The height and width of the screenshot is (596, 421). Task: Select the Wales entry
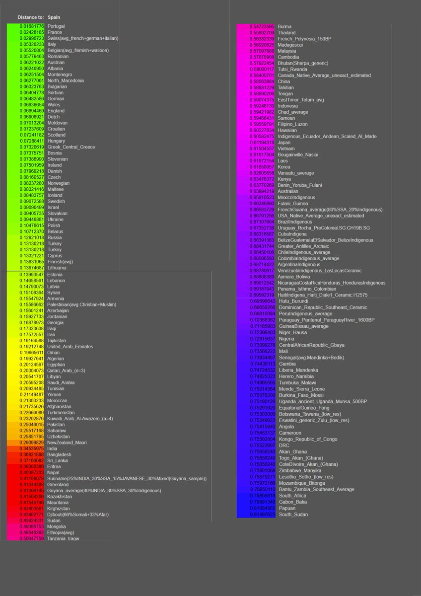coord(54,105)
